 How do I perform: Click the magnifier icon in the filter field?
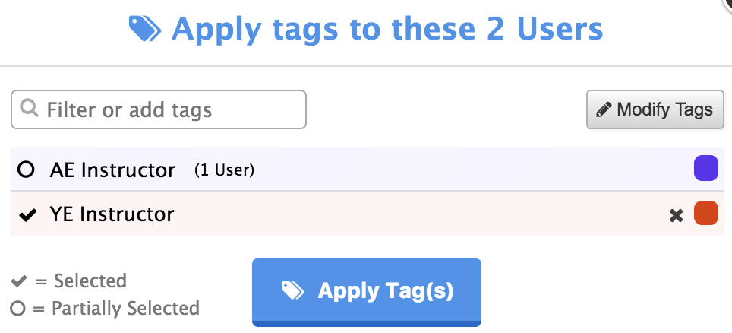coord(30,109)
